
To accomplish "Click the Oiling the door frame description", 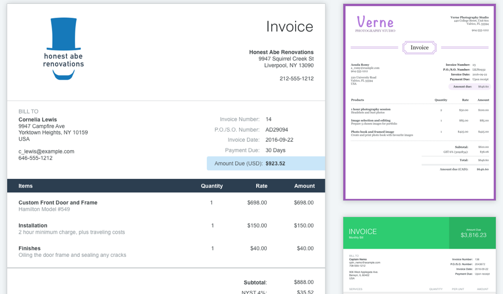I will tap(72, 255).
